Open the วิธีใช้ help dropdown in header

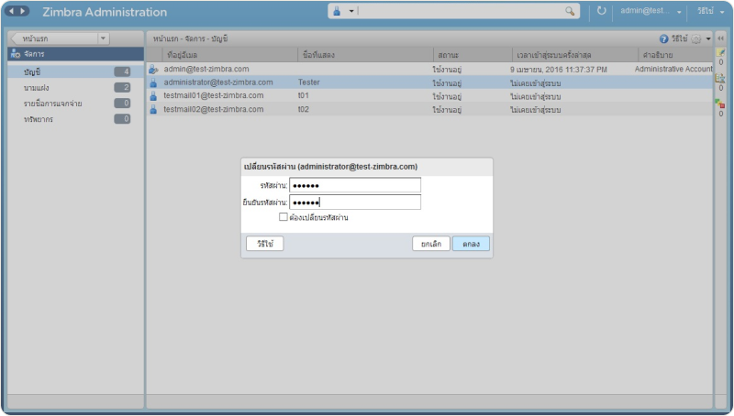point(710,11)
